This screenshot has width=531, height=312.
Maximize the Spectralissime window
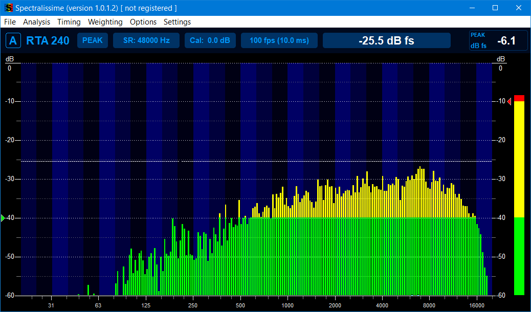(x=495, y=8)
